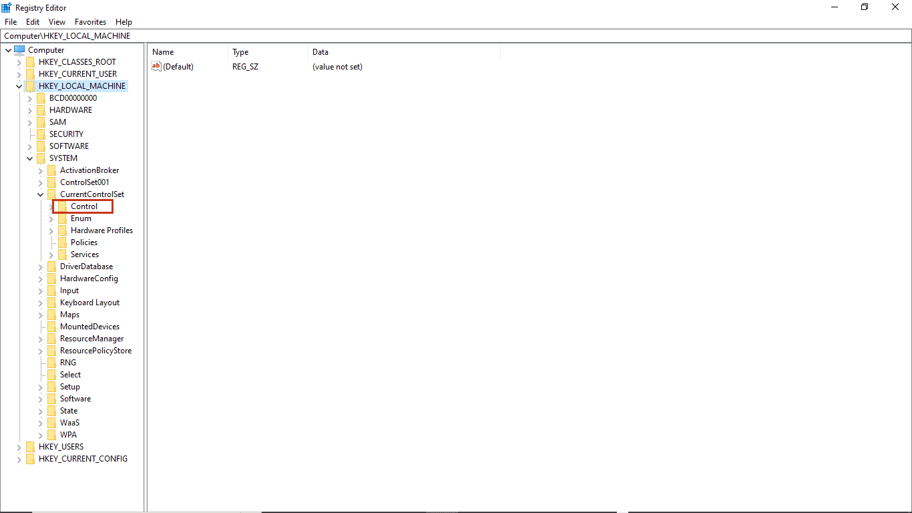
Task: Click the Hardware Profiles folder icon
Action: [62, 230]
